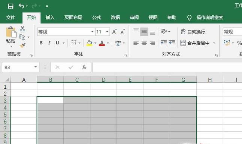The height and width of the screenshot is (144, 242).
Task: Expand the underline style arrow
Action: click(64, 43)
